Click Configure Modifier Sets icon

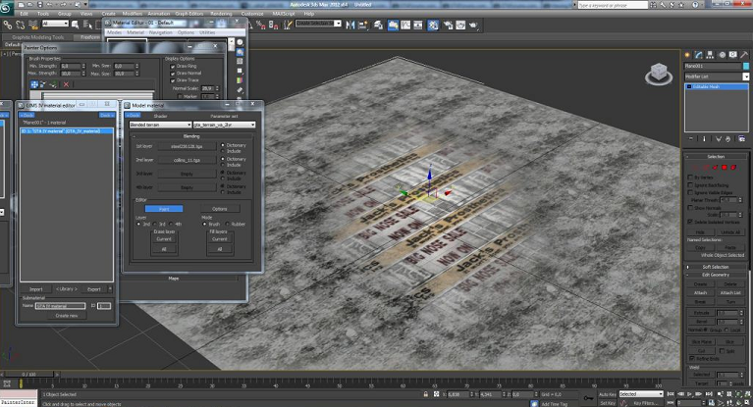coord(742,139)
